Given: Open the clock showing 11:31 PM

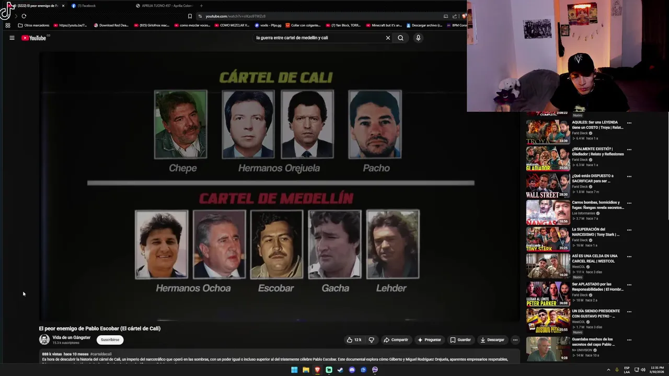Looking at the screenshot, I should 658,370.
